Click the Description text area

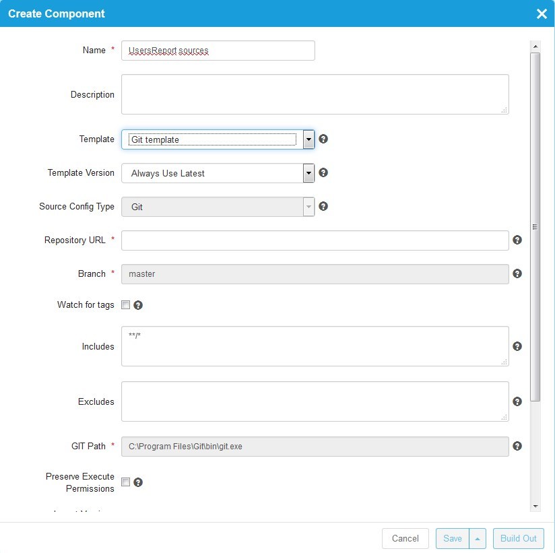(x=315, y=94)
